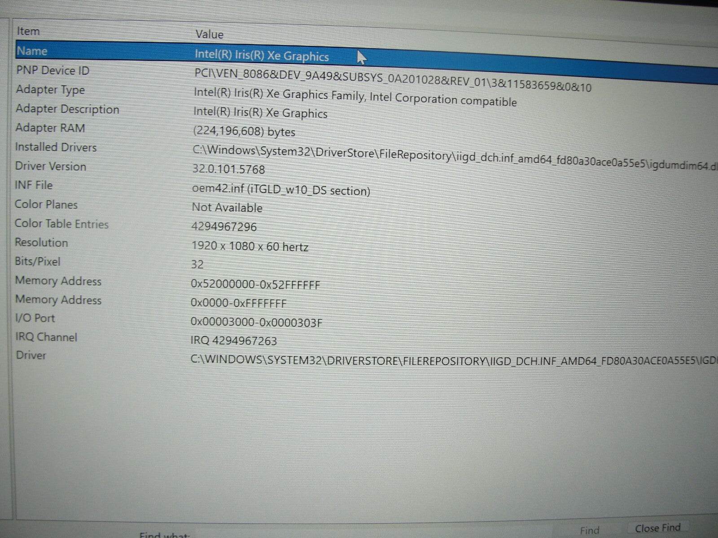Select the Adapter Description row
This screenshot has height=538, width=718.
pyautogui.click(x=179, y=110)
